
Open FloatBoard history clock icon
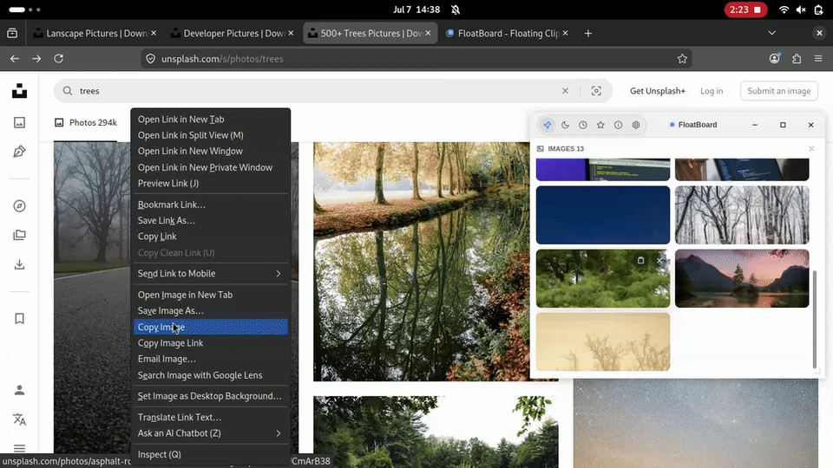(583, 125)
